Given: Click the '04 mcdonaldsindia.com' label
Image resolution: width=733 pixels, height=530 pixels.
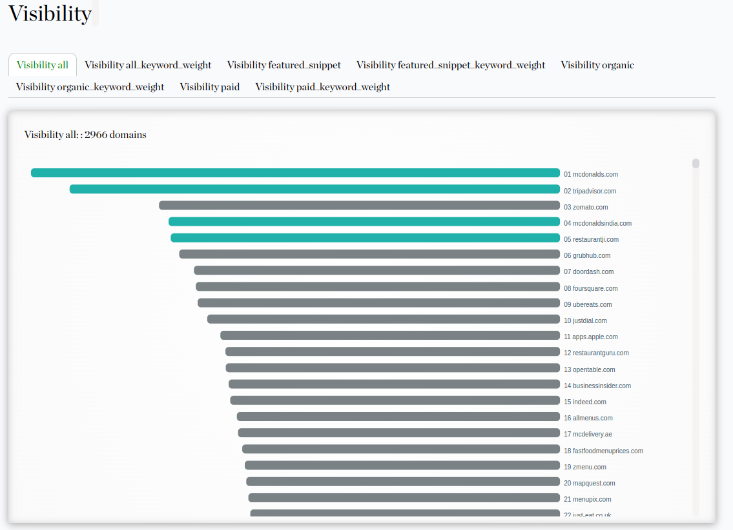Looking at the screenshot, I should [x=597, y=224].
